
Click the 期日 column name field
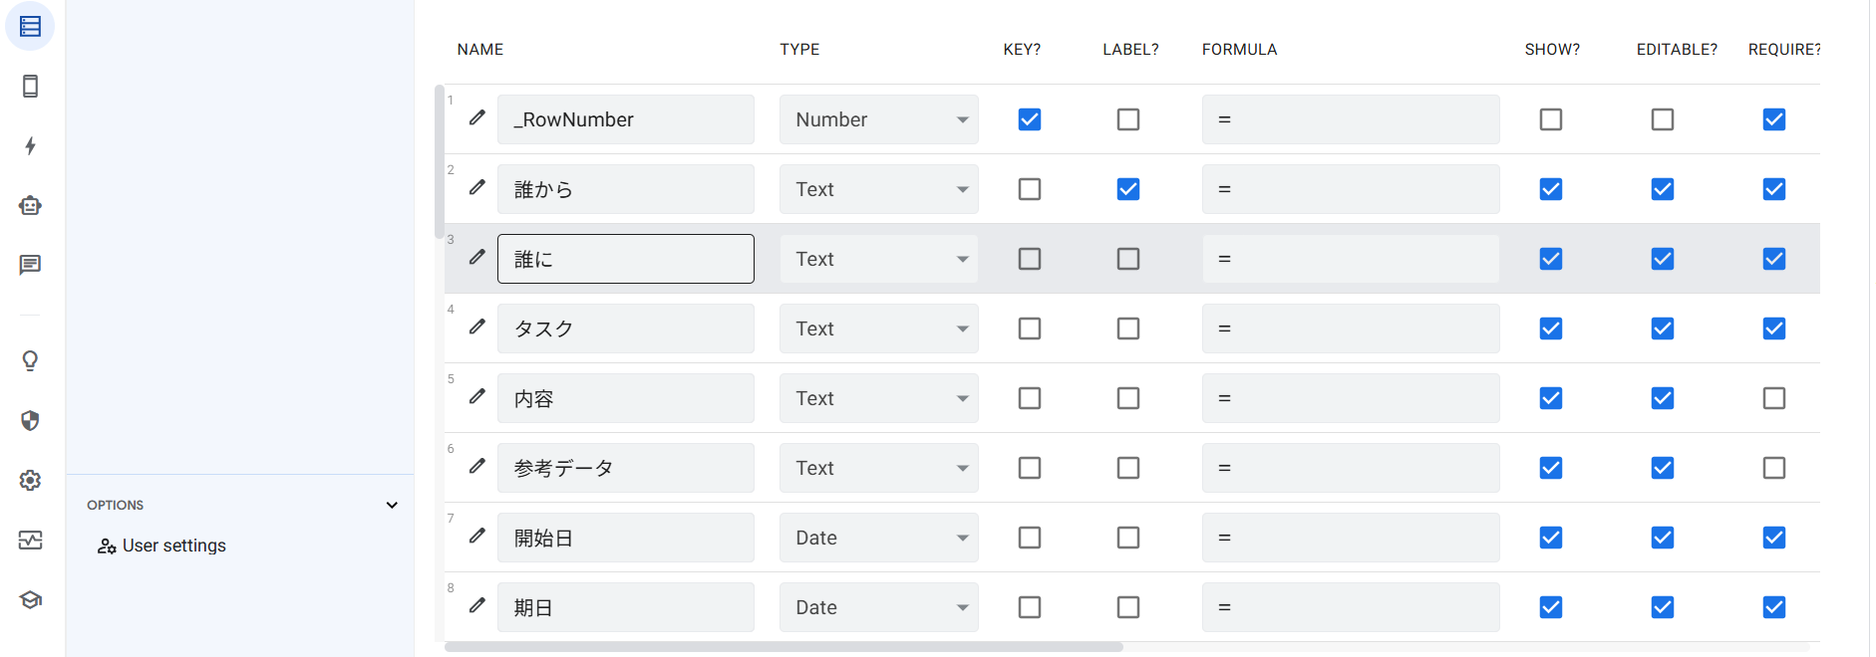(626, 607)
